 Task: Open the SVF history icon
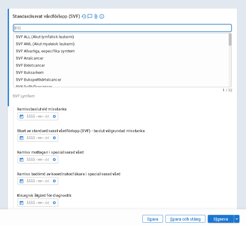pyautogui.click(x=84, y=16)
